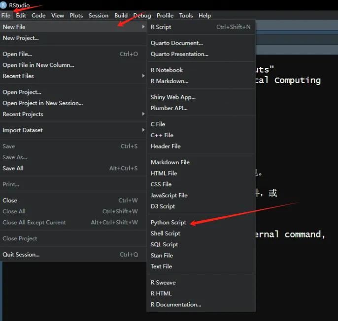This screenshot has height=321, width=338.
Task: Create a new R HTML file
Action: (201, 293)
